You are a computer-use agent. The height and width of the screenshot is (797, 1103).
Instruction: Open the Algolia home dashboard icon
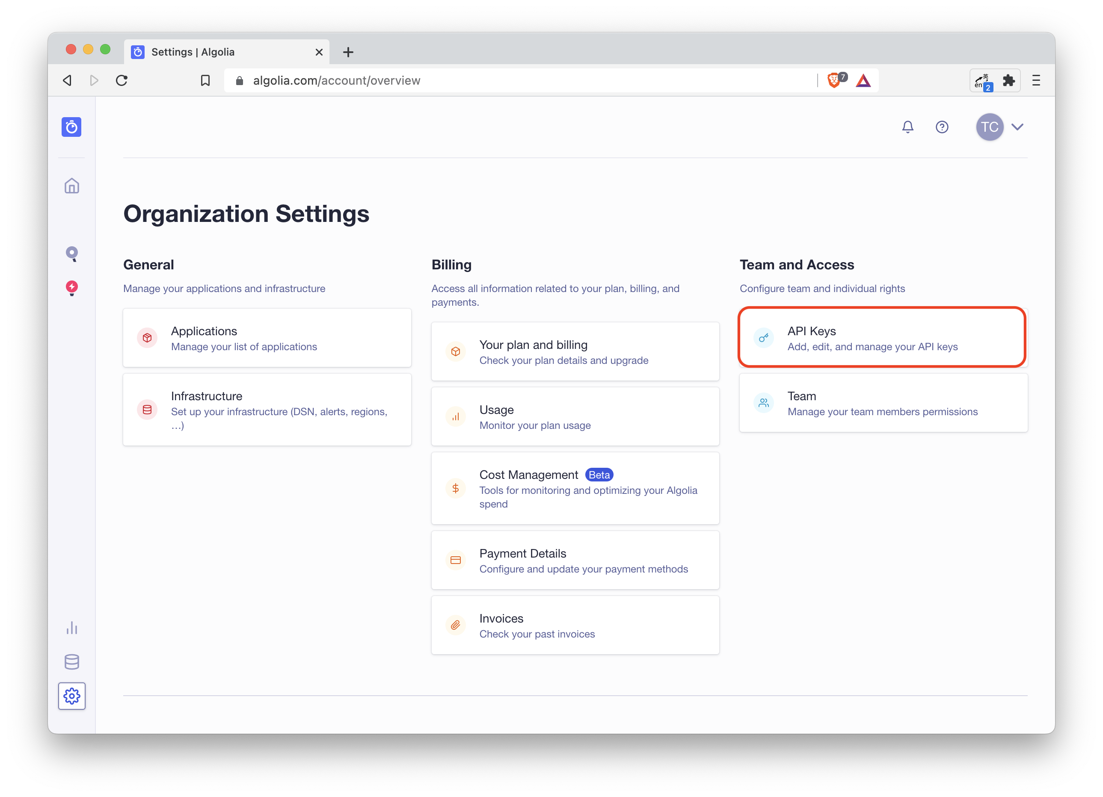(x=71, y=186)
